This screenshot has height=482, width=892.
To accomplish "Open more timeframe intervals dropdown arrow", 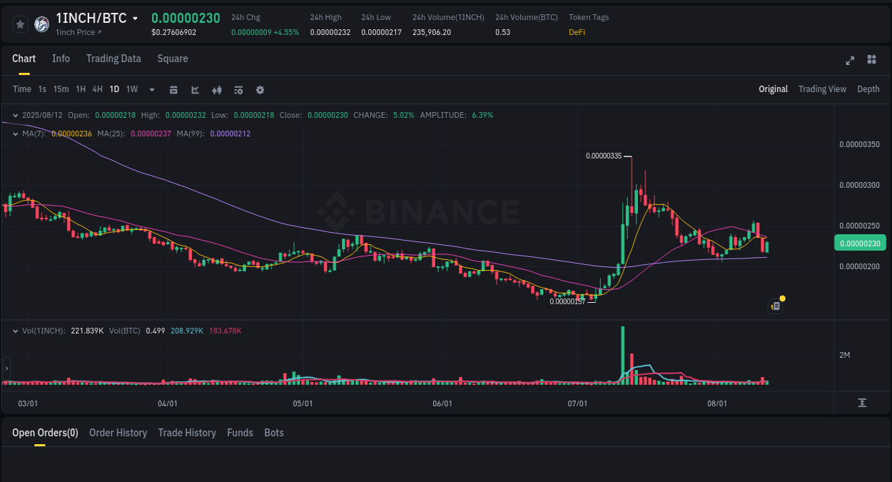I will [151, 89].
